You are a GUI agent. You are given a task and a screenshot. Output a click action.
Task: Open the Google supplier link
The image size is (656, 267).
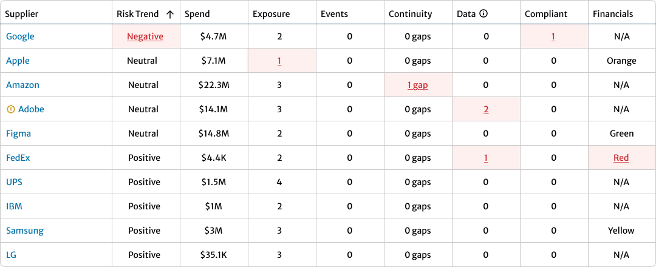coord(20,36)
